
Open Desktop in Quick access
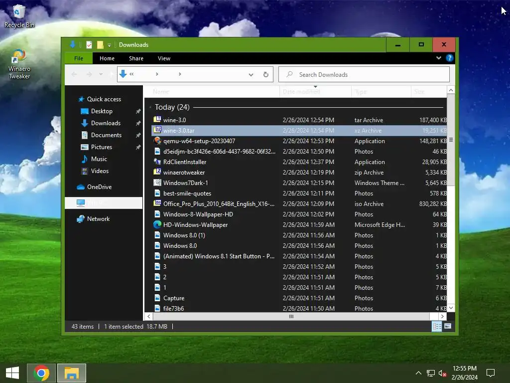[x=102, y=111]
